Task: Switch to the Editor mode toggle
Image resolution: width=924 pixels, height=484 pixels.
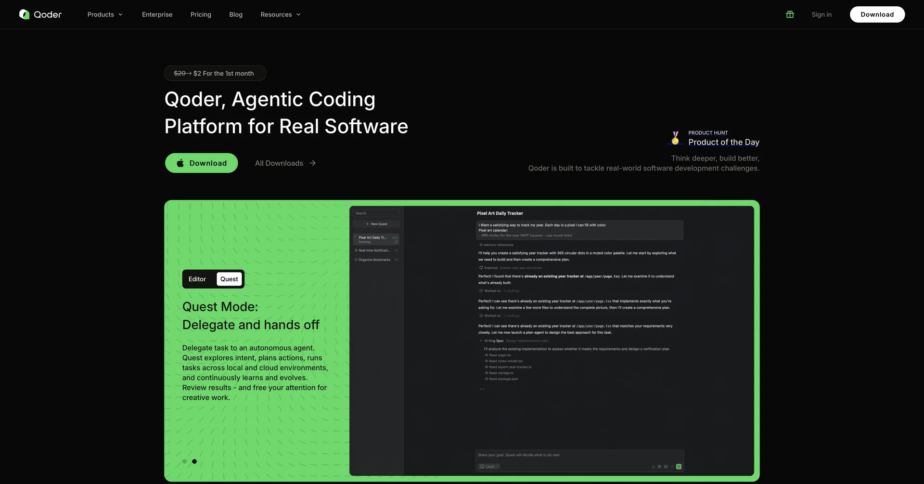Action: pyautogui.click(x=197, y=279)
